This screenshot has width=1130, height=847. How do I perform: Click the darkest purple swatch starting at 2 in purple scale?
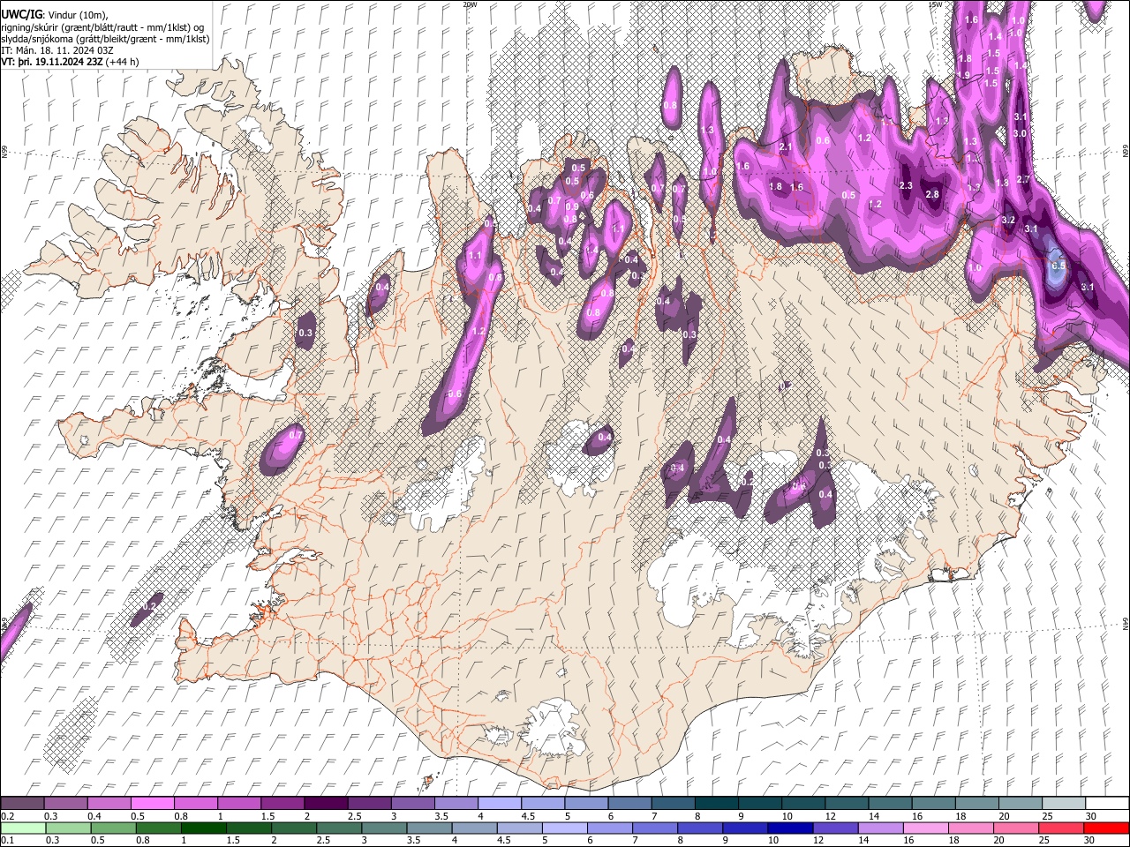click(326, 804)
